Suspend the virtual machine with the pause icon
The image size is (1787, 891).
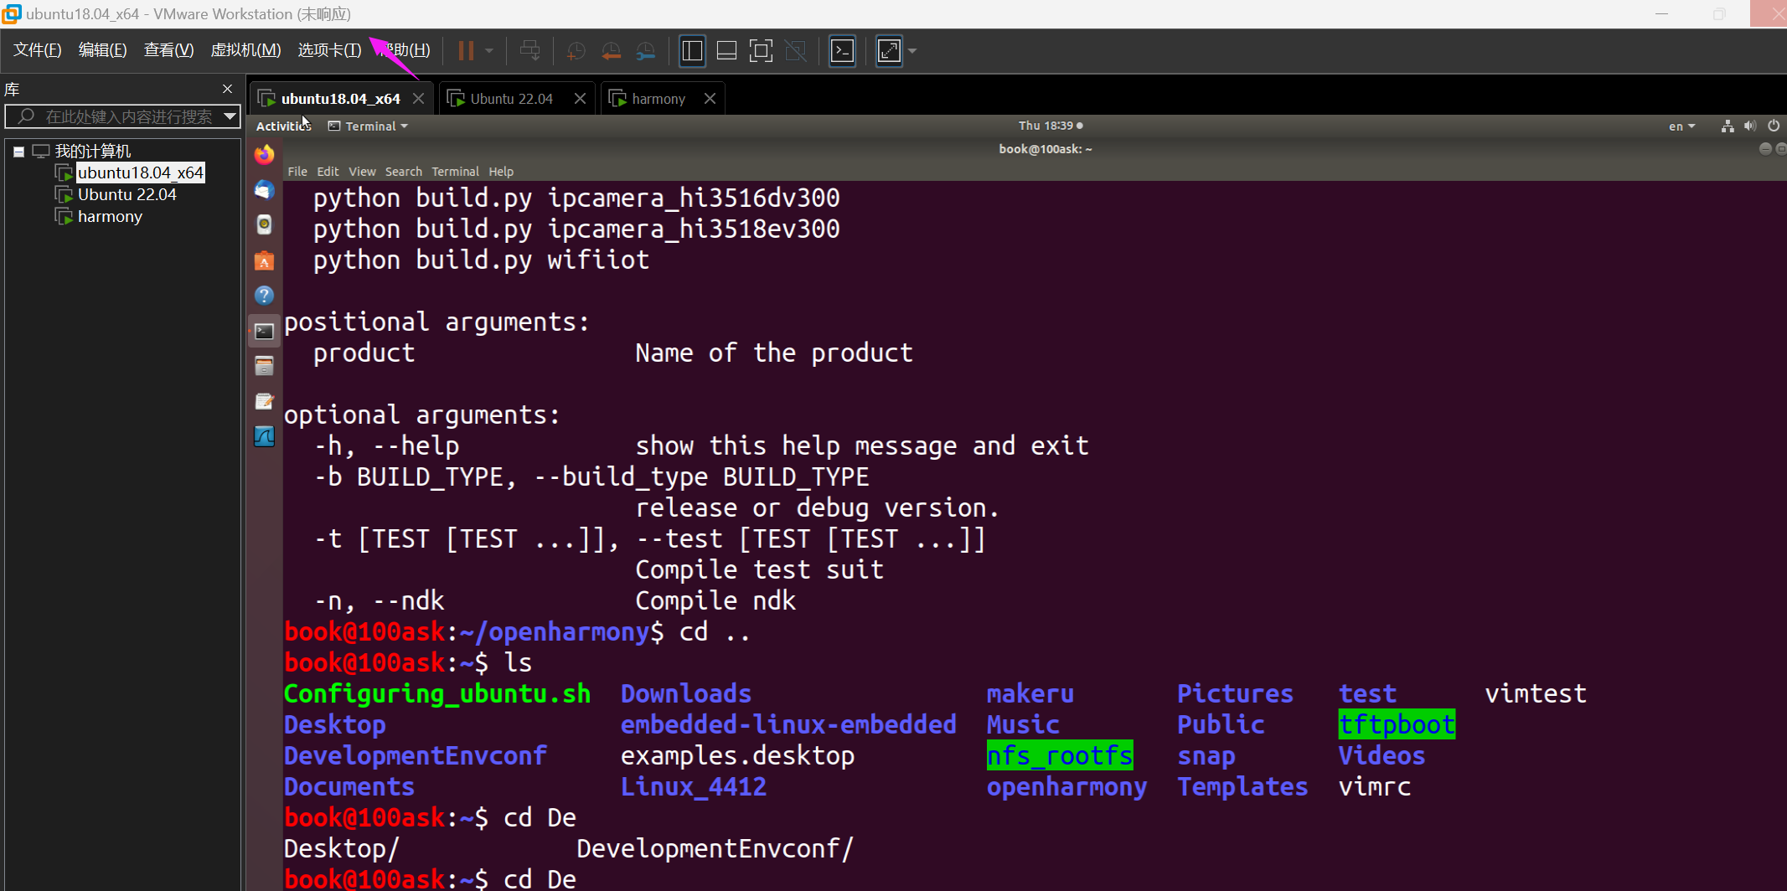click(x=466, y=51)
